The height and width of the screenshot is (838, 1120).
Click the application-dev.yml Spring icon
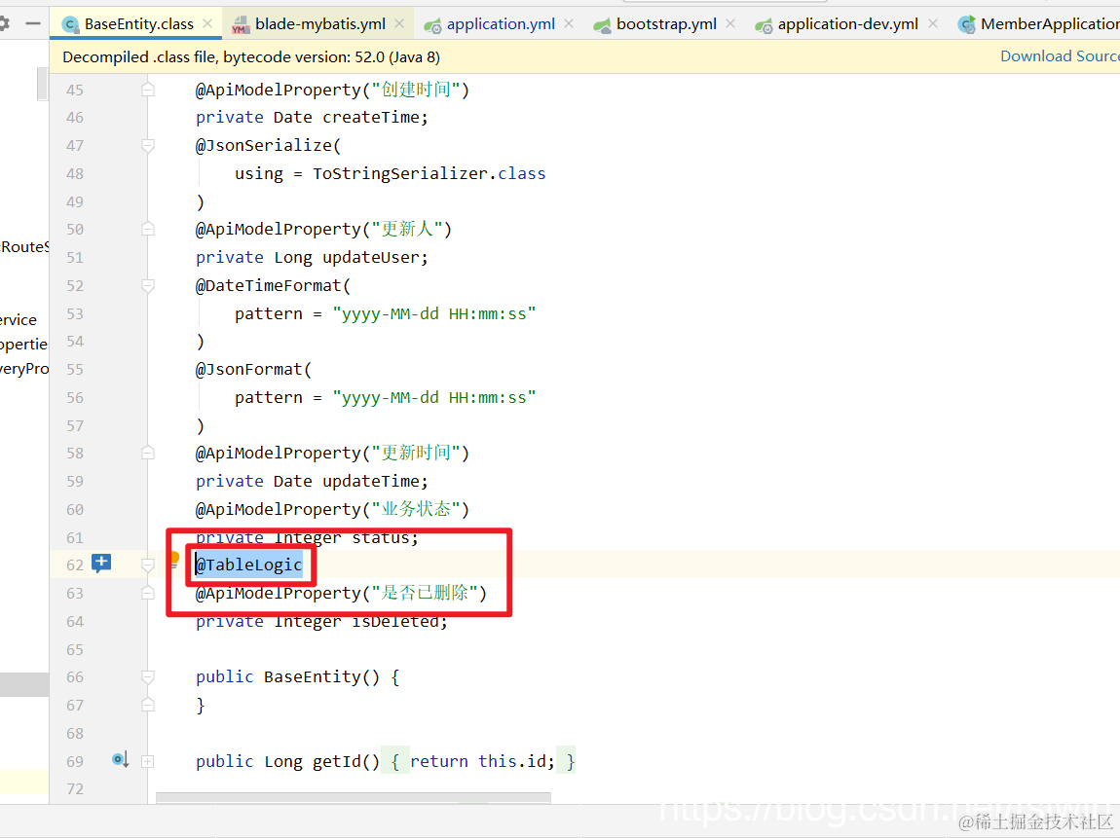[x=764, y=25]
